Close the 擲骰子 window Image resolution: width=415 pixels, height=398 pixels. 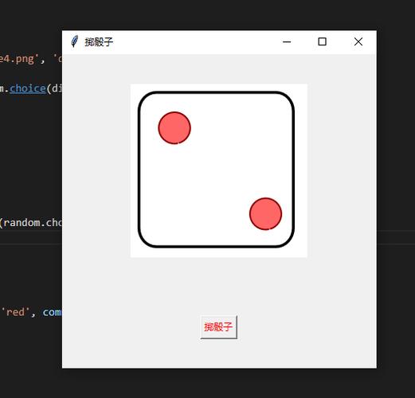[x=358, y=41]
